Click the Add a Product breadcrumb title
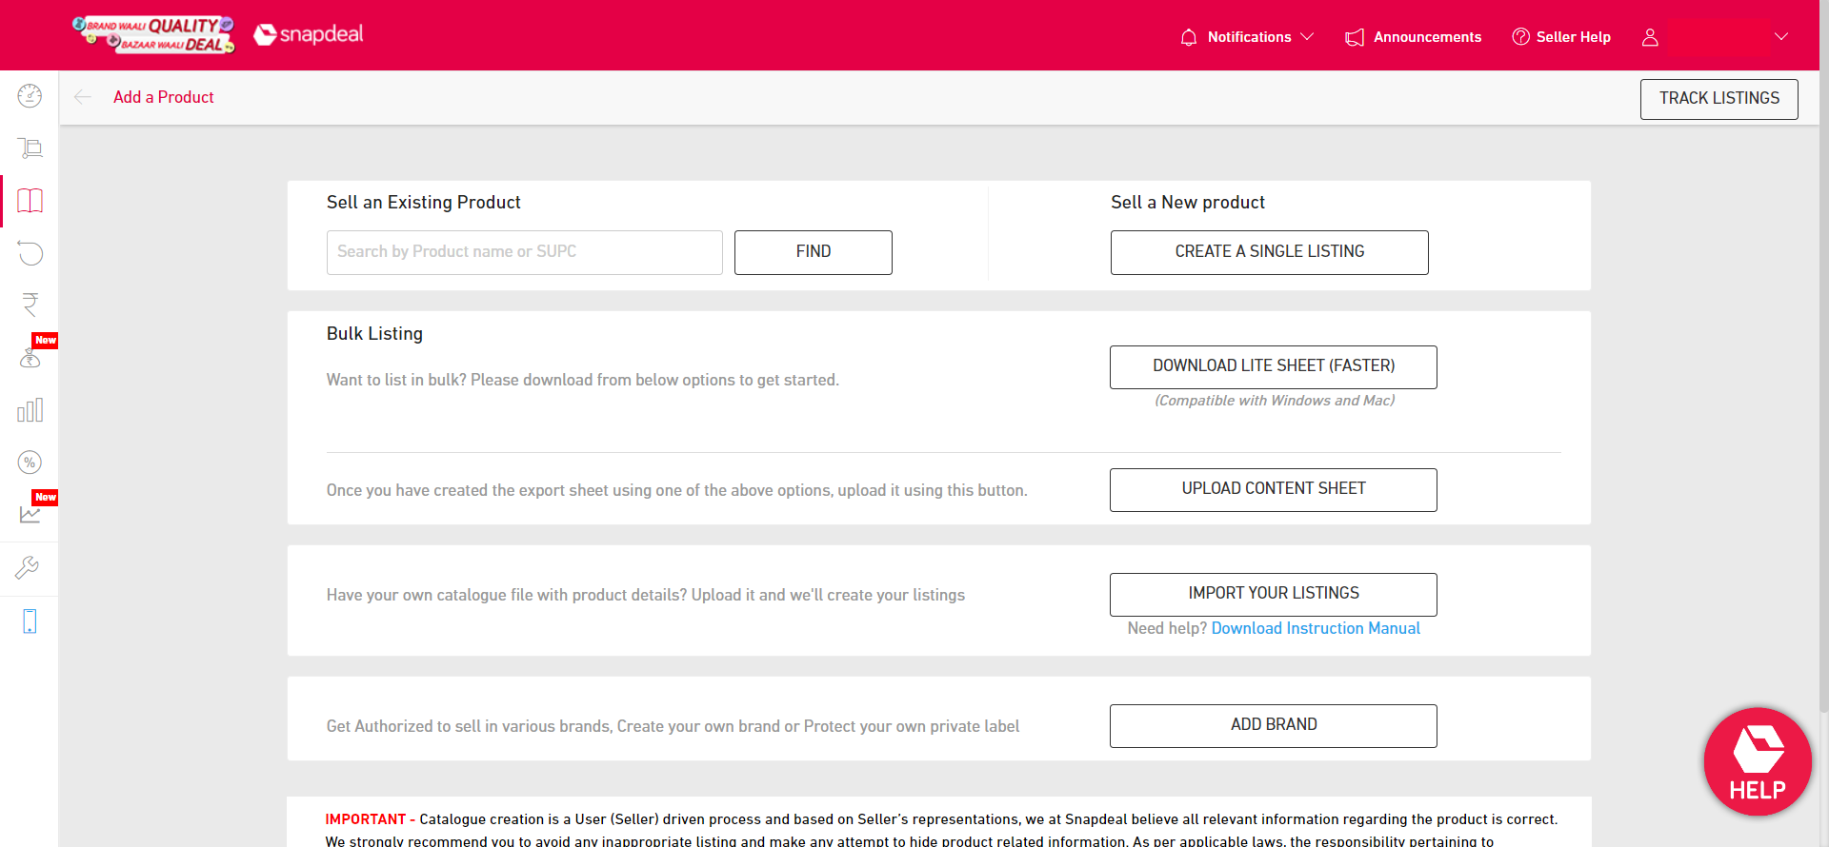 click(x=164, y=97)
